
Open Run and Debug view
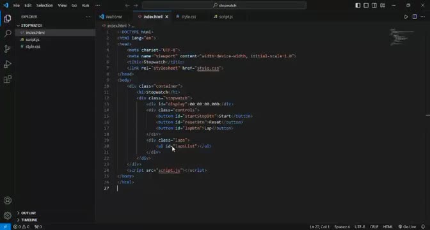(x=8, y=64)
